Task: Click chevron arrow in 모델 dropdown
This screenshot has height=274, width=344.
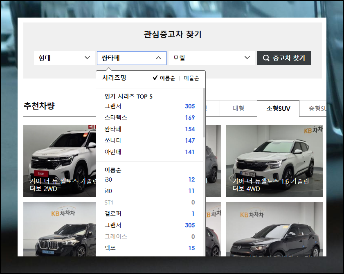Action: [247, 58]
